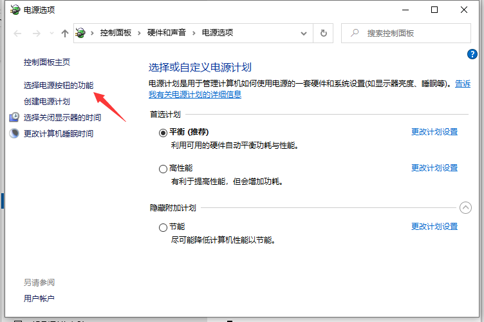This screenshot has height=322, width=484.
Task: Open recent locations dropdown arrow
Action: [51, 33]
